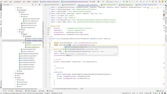167x94 pixels.
Task: Collapse the scrumboard folder
Action: pyautogui.click(x=15, y=10)
